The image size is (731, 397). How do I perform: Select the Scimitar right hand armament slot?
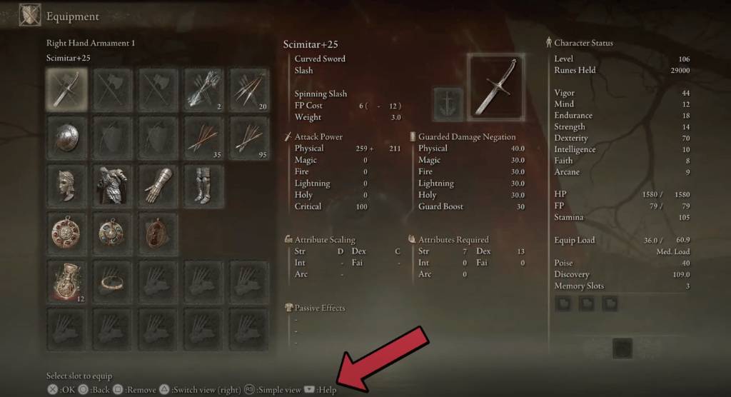pos(66,89)
